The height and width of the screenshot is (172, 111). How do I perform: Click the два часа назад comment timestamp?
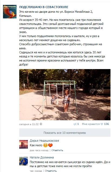click(39, 150)
